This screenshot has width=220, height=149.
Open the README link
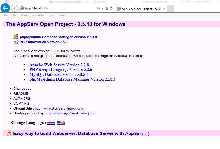21,94
